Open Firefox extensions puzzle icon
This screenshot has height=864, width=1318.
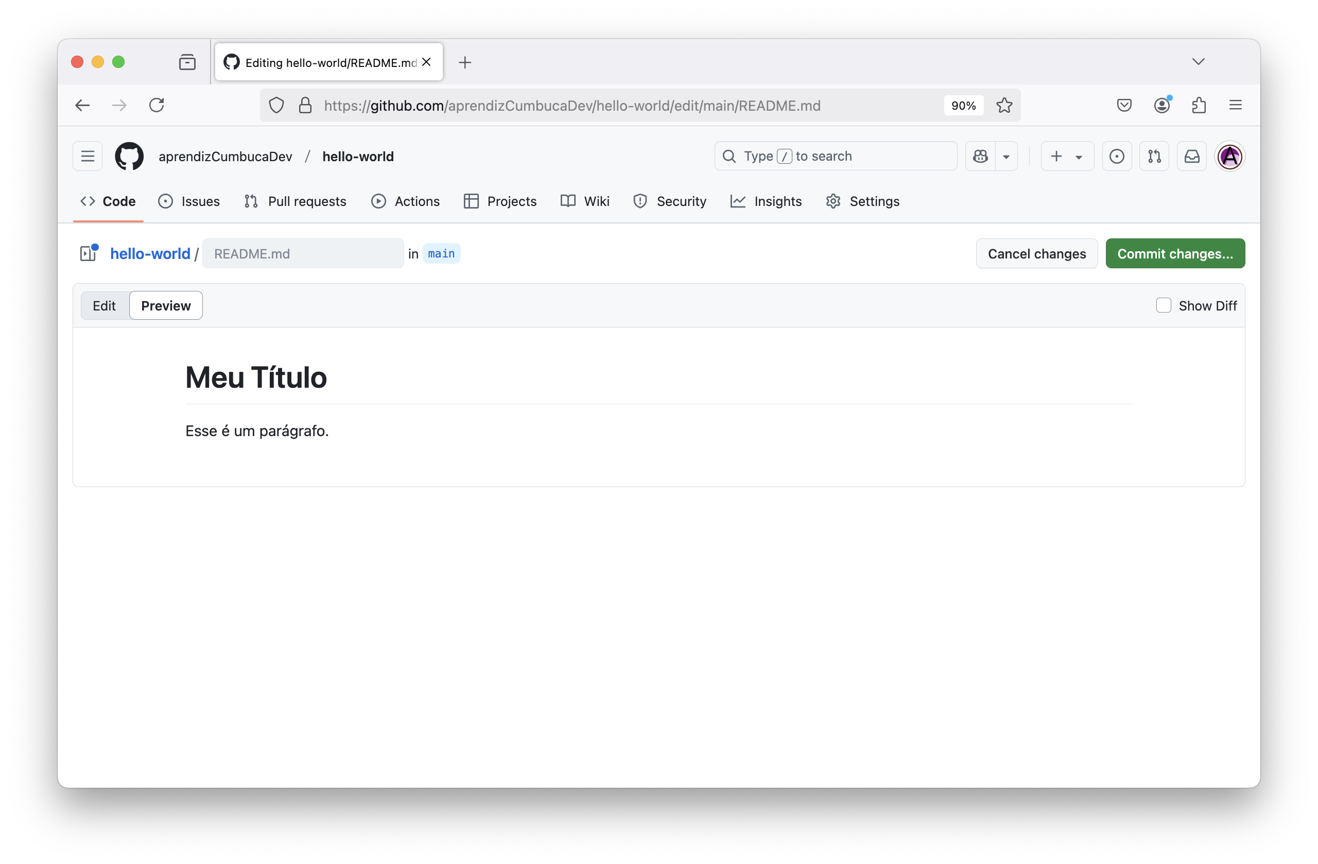coord(1200,105)
